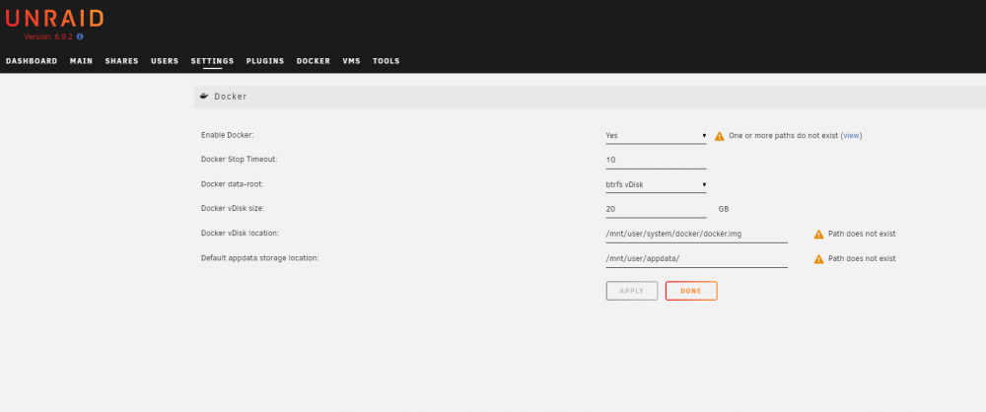Click the Docker whale icon in header
The height and width of the screenshot is (412, 986).
(x=204, y=97)
